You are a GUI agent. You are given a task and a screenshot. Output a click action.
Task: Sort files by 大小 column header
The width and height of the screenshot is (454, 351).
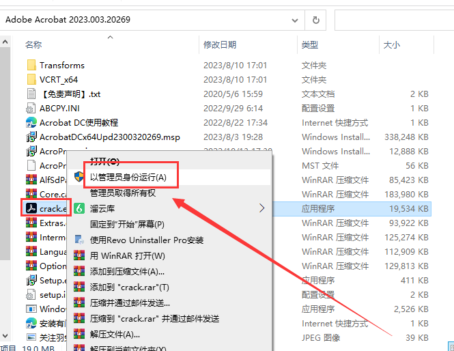pyautogui.click(x=391, y=44)
